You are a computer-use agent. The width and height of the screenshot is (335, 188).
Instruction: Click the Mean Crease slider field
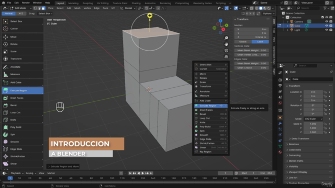pyautogui.click(x=251, y=68)
